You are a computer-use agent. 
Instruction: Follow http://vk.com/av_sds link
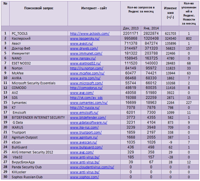86,98
